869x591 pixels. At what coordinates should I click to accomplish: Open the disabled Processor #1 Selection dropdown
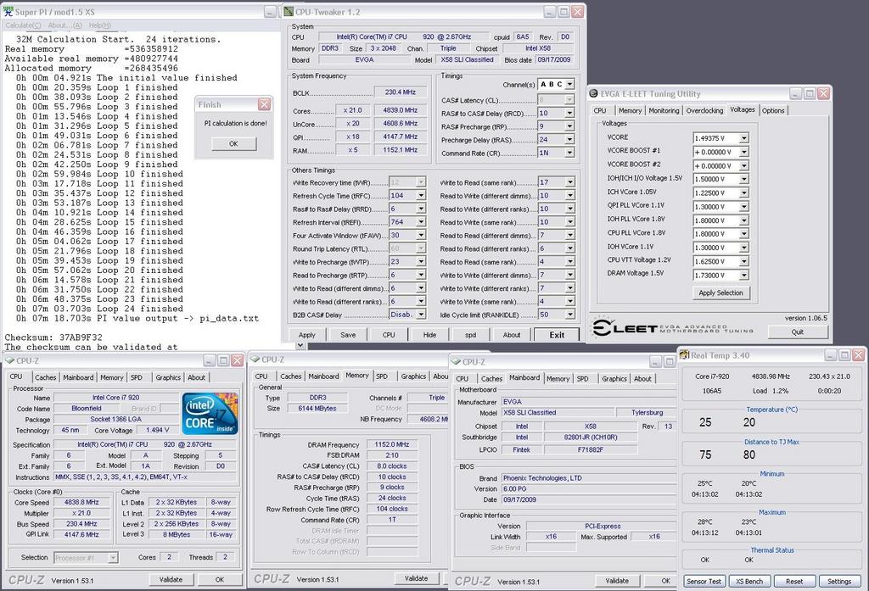coord(113,558)
